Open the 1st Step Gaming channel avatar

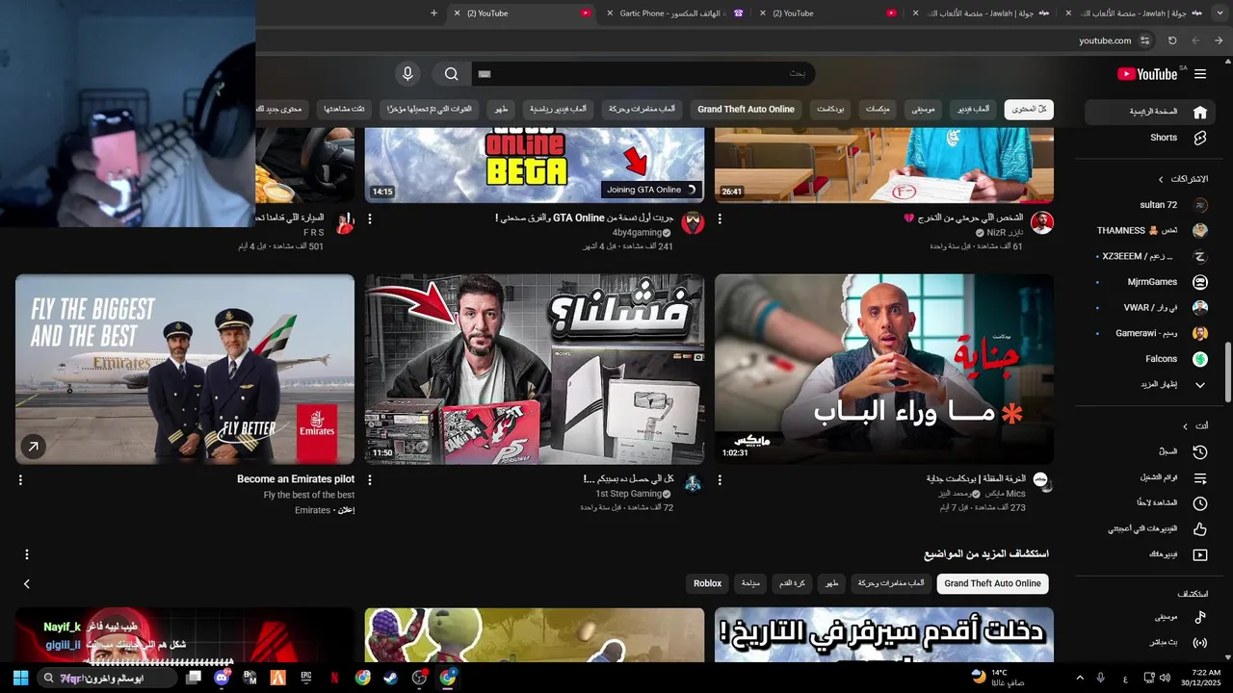[x=693, y=483]
